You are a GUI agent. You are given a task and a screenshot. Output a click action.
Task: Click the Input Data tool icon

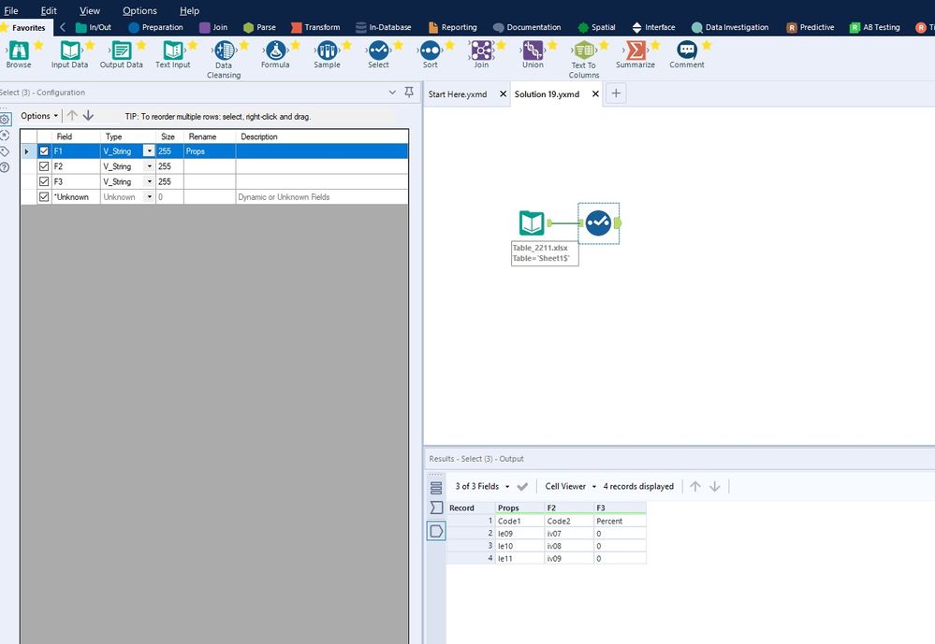pyautogui.click(x=70, y=50)
